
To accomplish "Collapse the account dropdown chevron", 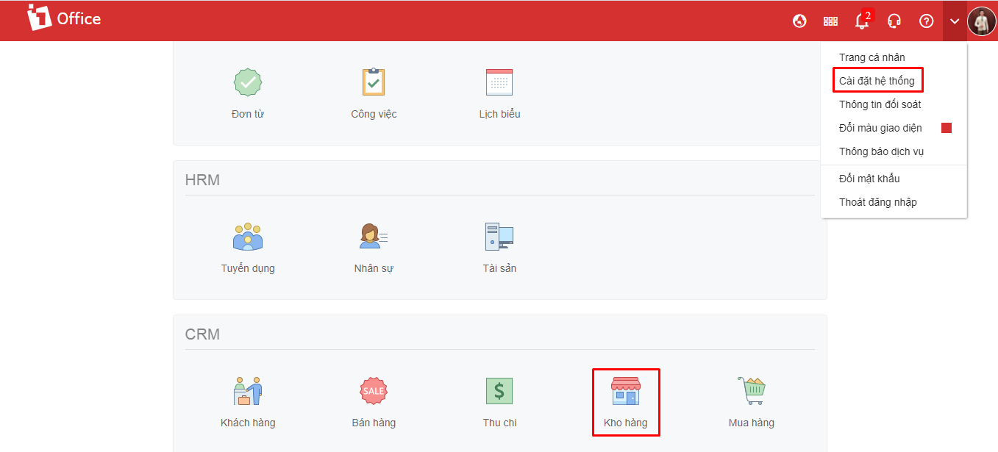I will [x=955, y=21].
